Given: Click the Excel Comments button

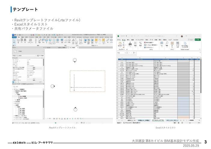Looking at the screenshot, I should [191, 40].
